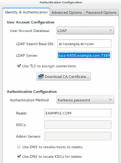Click the KDCs input field
The height and width of the screenshot is (163, 121).
(x=78, y=125)
